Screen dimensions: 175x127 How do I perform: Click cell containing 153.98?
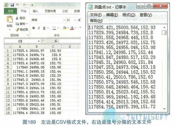coord(53,67)
